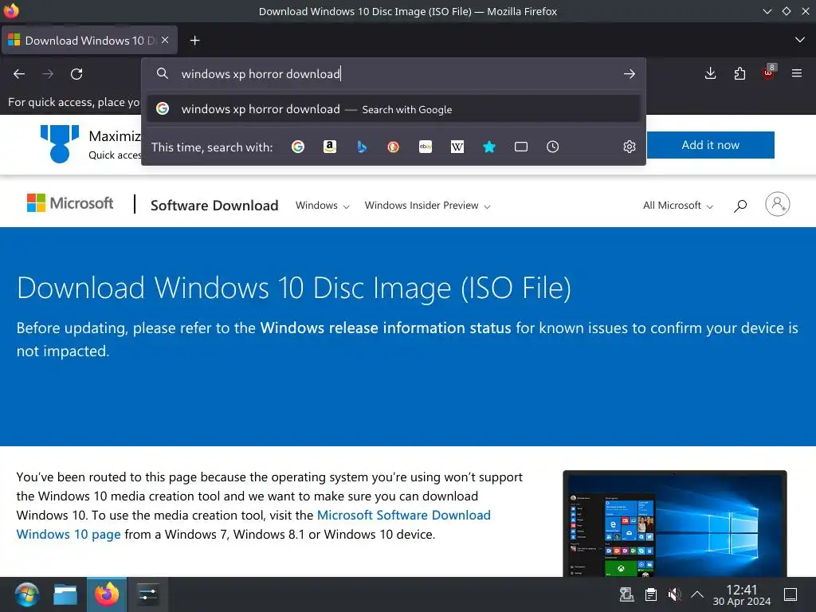Open Microsoft Software Download Windows 10 page link
The height and width of the screenshot is (612, 816).
click(x=253, y=524)
